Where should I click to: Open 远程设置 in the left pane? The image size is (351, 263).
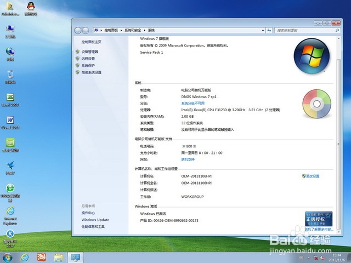pyautogui.click(x=88, y=59)
